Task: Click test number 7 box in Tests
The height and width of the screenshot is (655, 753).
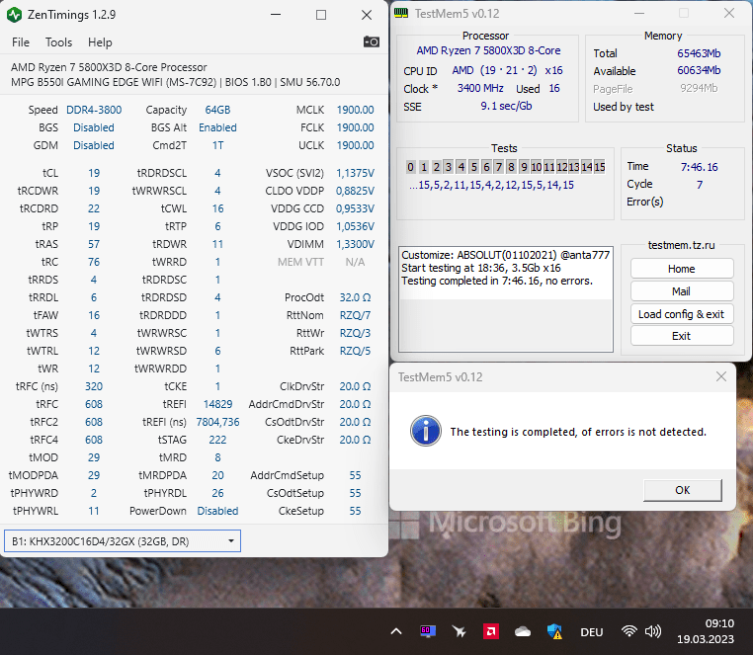Action: click(x=499, y=167)
